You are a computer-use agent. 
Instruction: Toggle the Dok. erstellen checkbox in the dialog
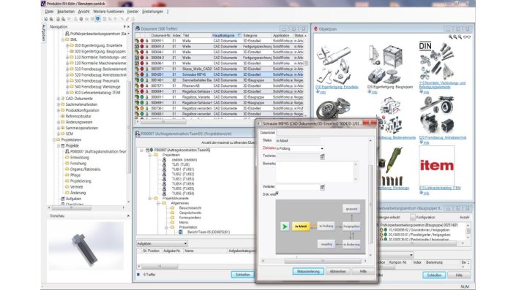click(x=277, y=194)
